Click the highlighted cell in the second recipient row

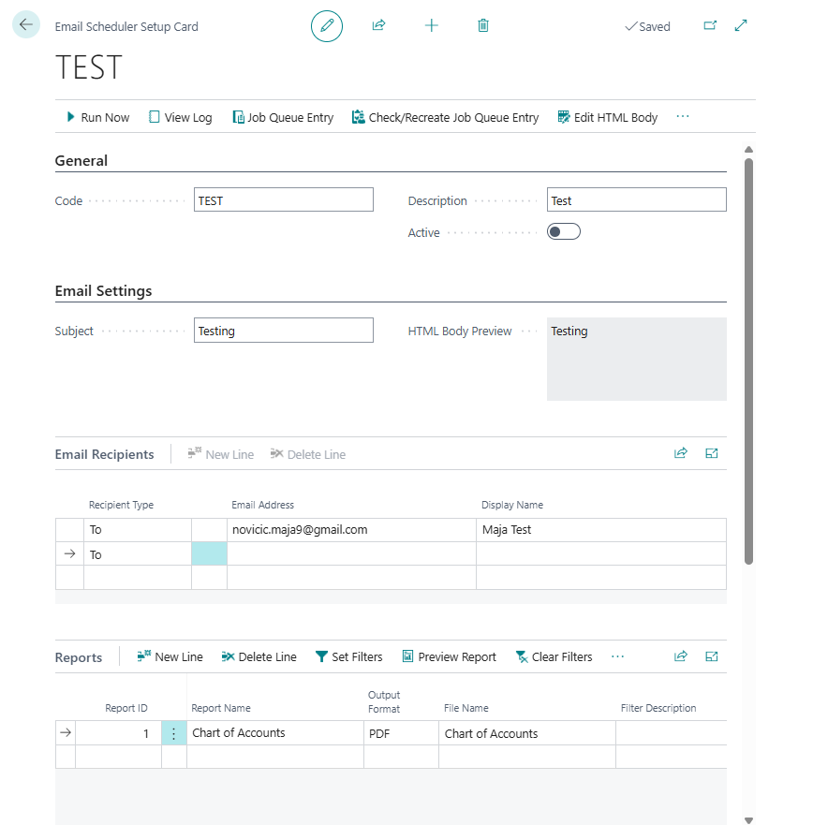[x=210, y=554]
